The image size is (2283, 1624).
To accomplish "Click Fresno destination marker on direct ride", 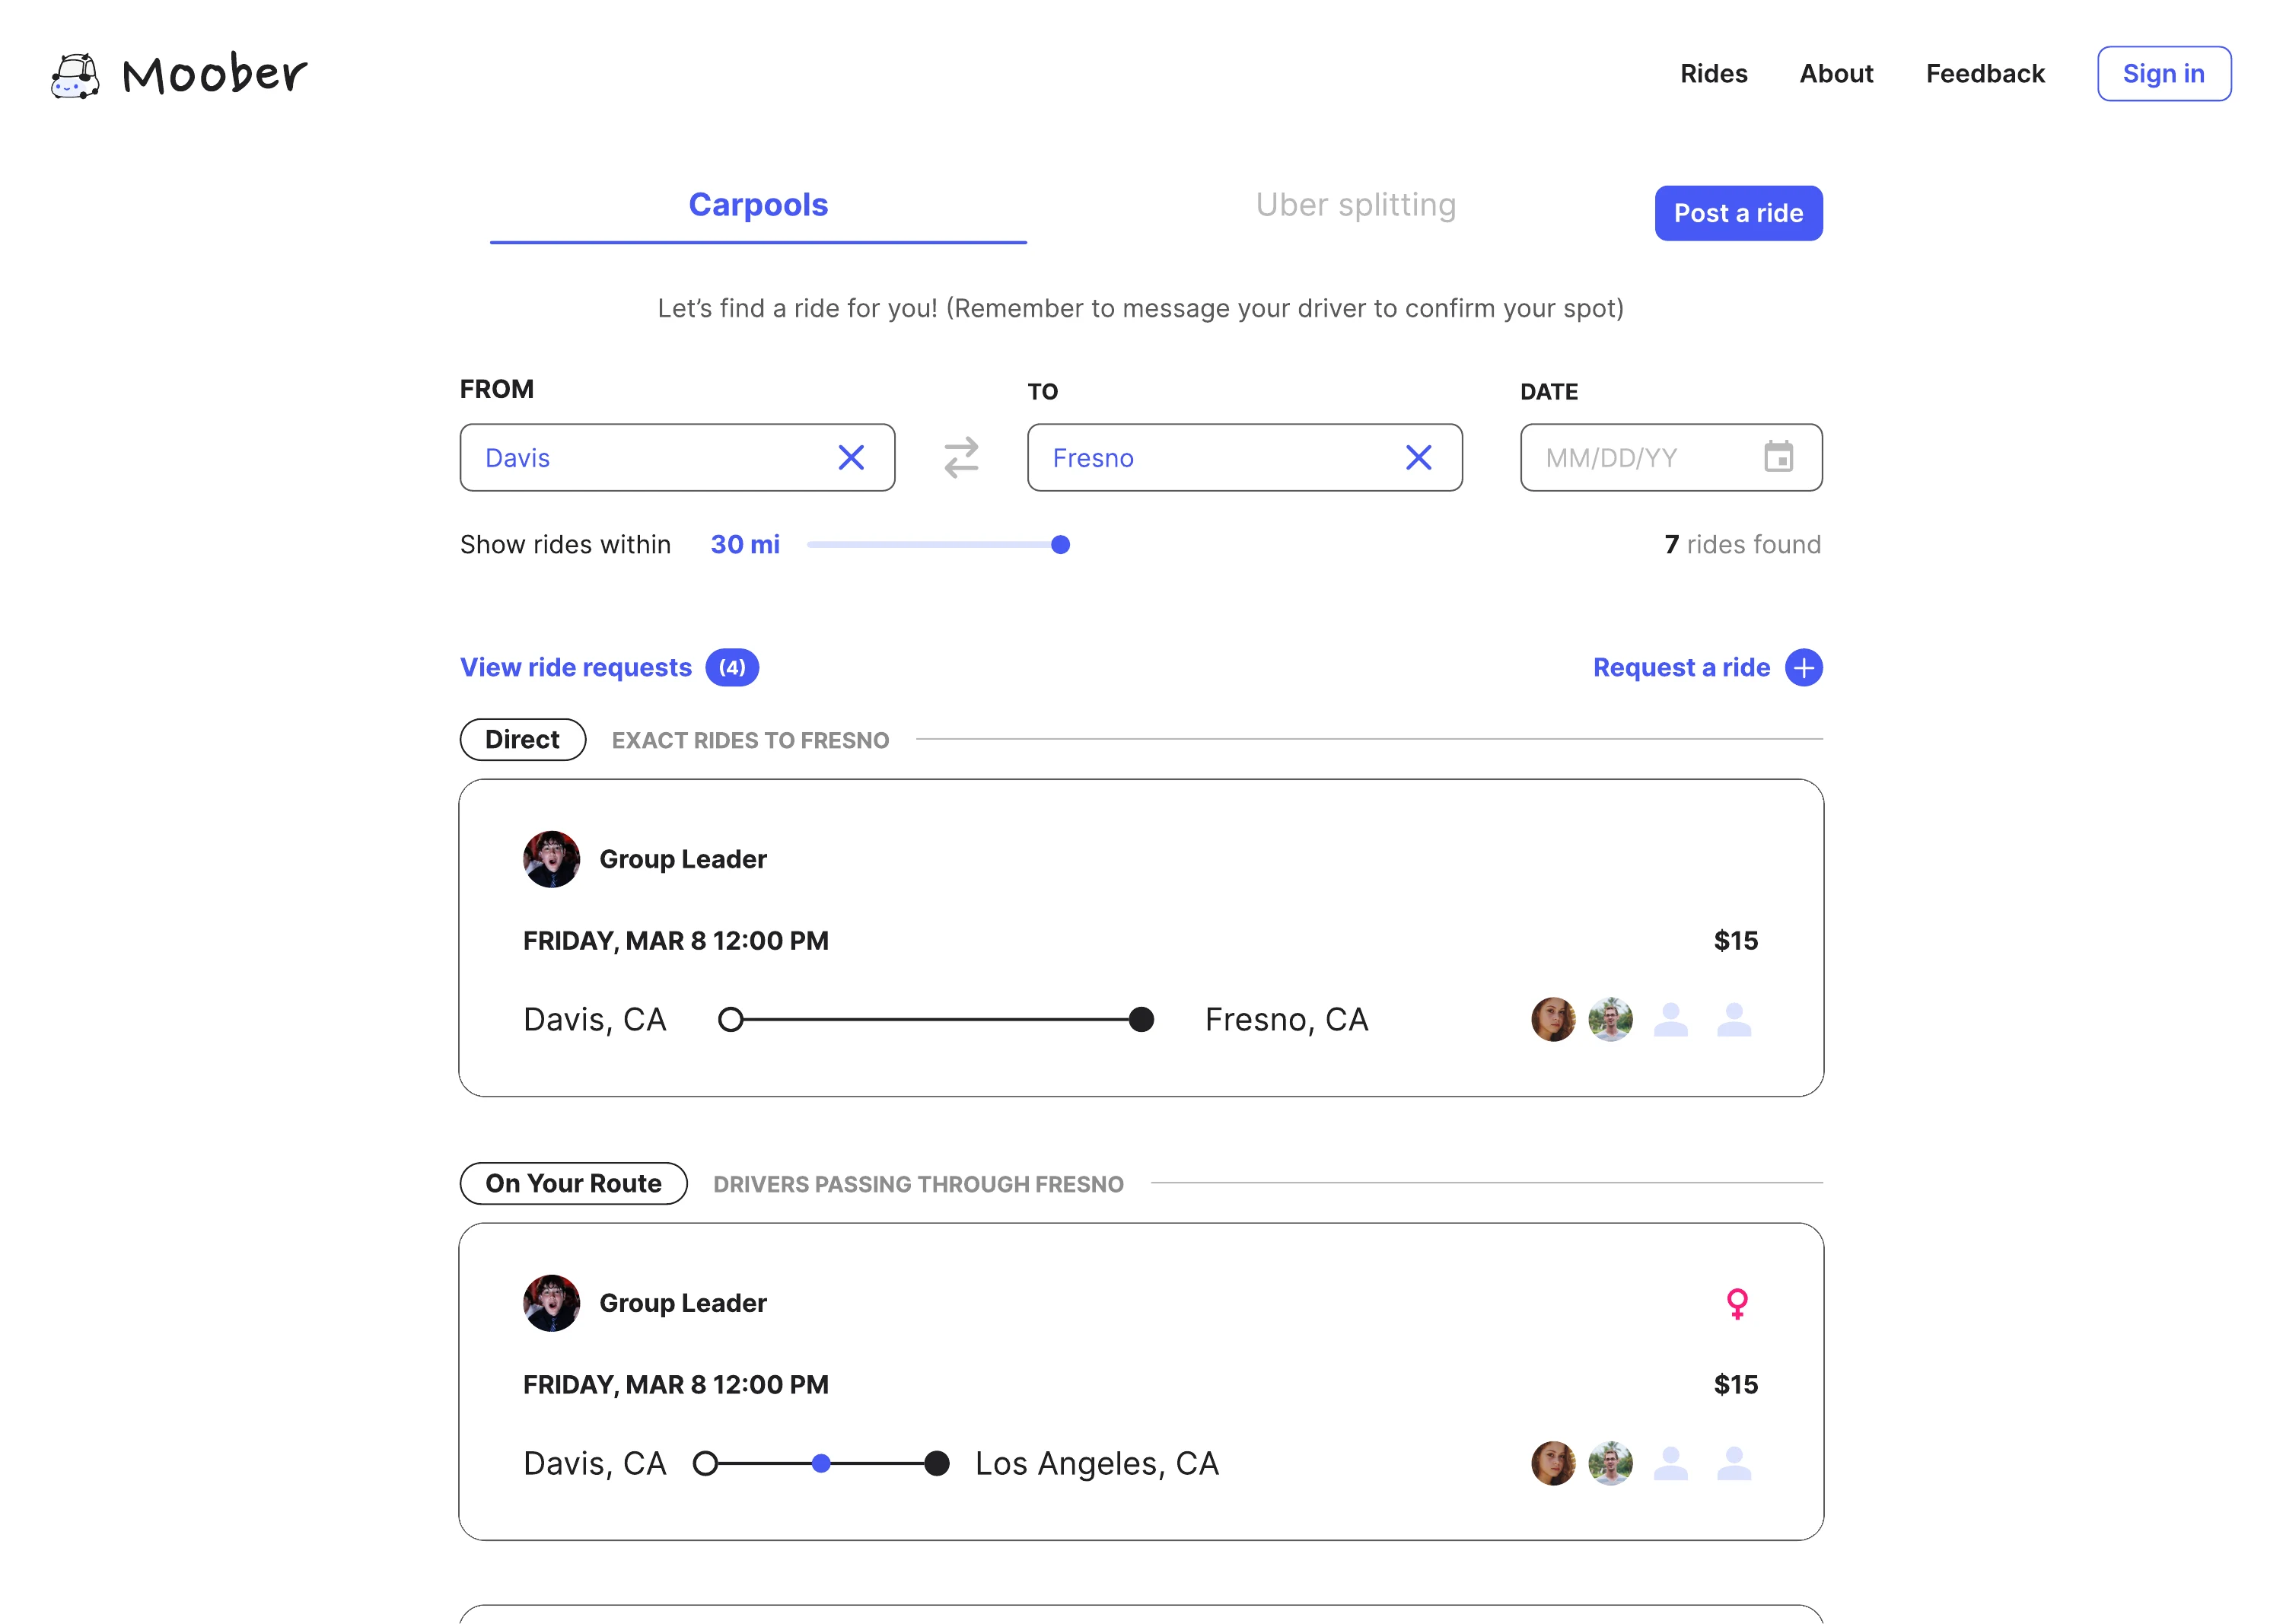I will pos(1141,1020).
